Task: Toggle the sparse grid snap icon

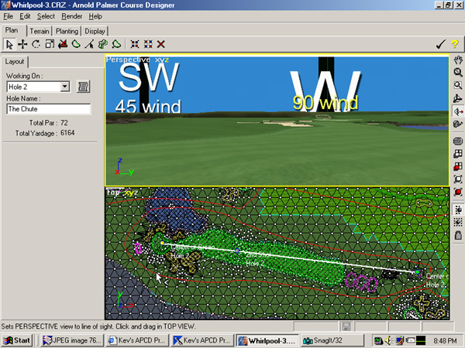Action: click(x=458, y=210)
